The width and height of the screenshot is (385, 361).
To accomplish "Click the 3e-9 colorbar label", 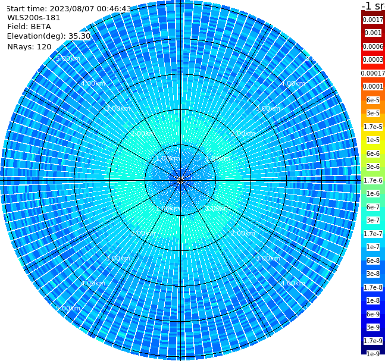I will (x=373, y=327).
